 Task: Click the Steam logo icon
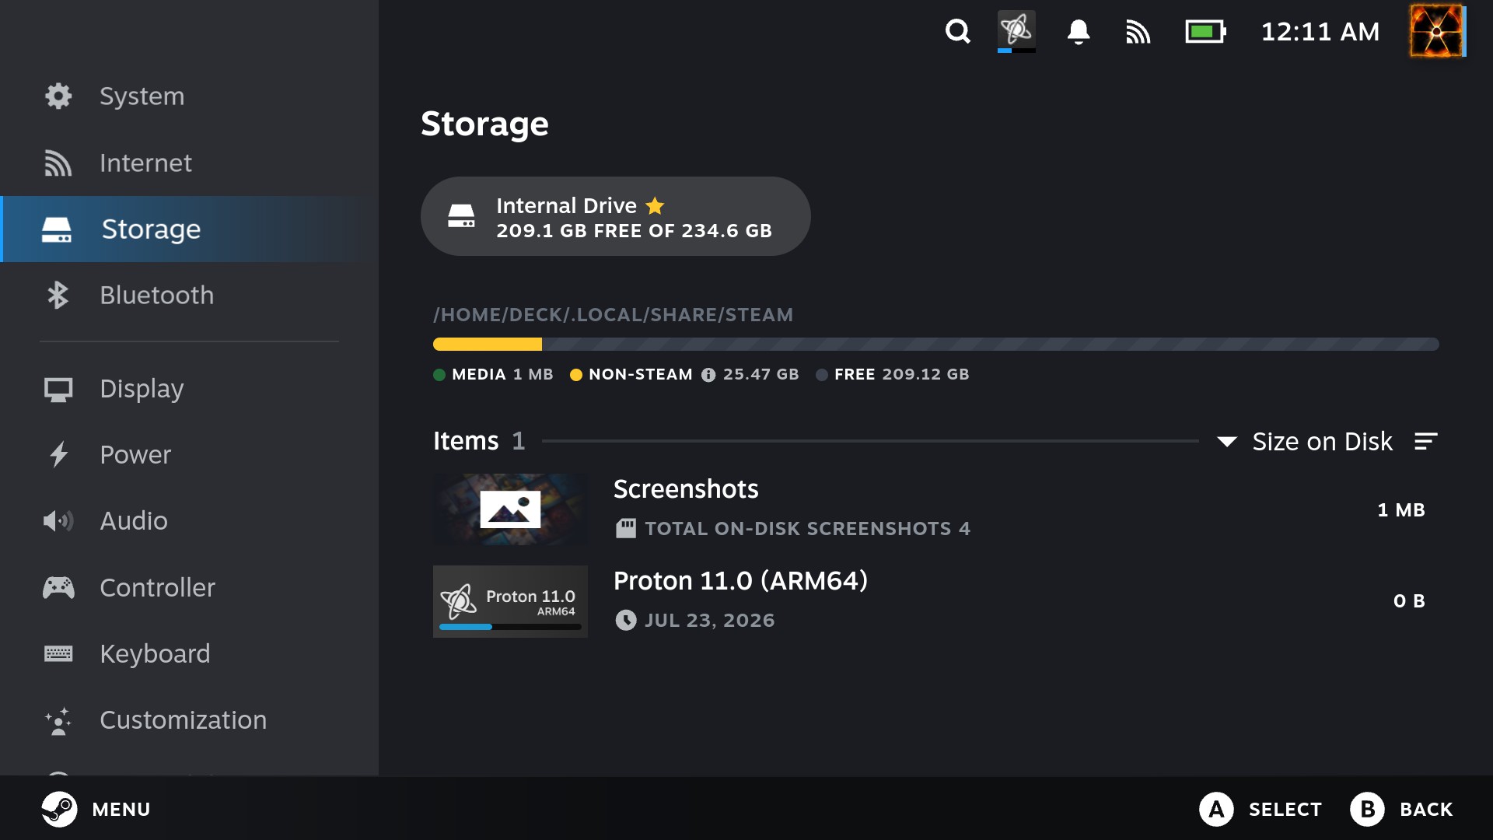pos(59,809)
